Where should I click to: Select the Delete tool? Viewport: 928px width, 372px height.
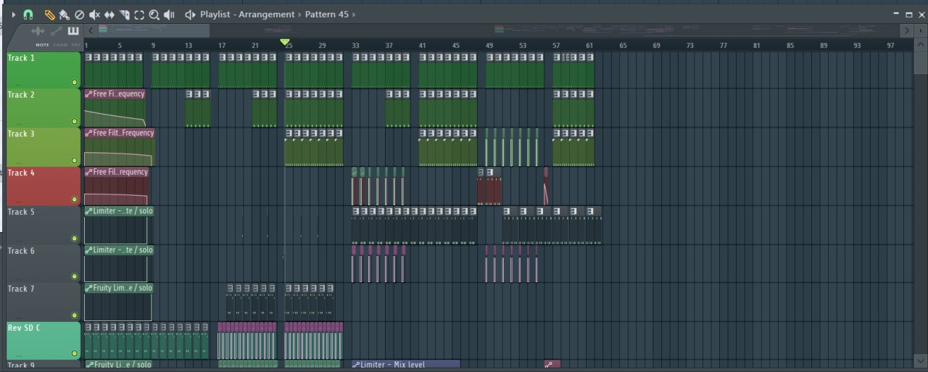tap(80, 15)
